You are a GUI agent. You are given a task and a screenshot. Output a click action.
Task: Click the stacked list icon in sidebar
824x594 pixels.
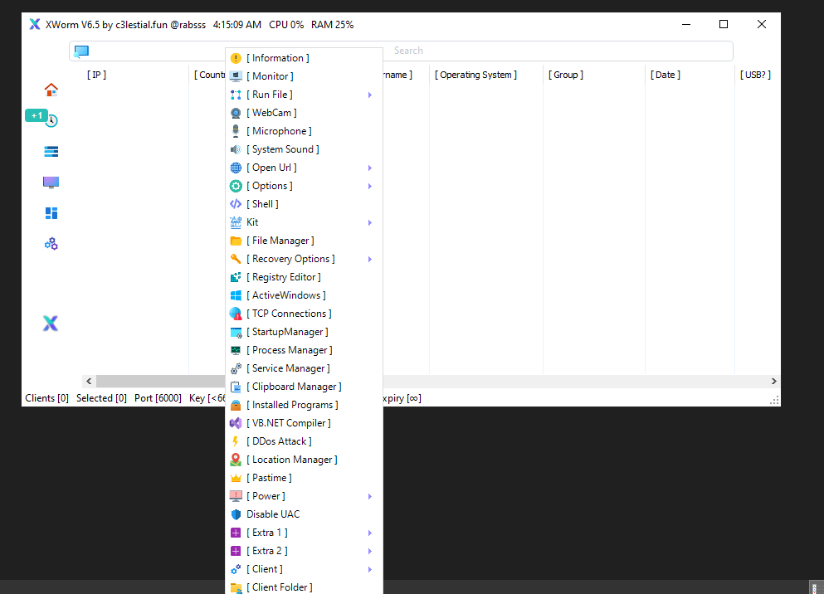click(x=51, y=151)
